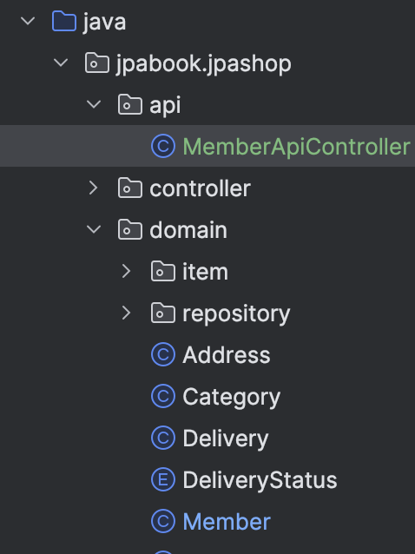Open the Delivery class file

226,439
